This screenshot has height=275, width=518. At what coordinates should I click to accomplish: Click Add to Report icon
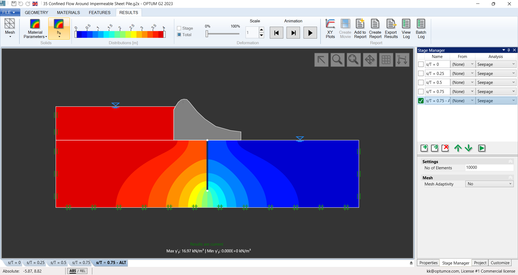[x=360, y=29]
